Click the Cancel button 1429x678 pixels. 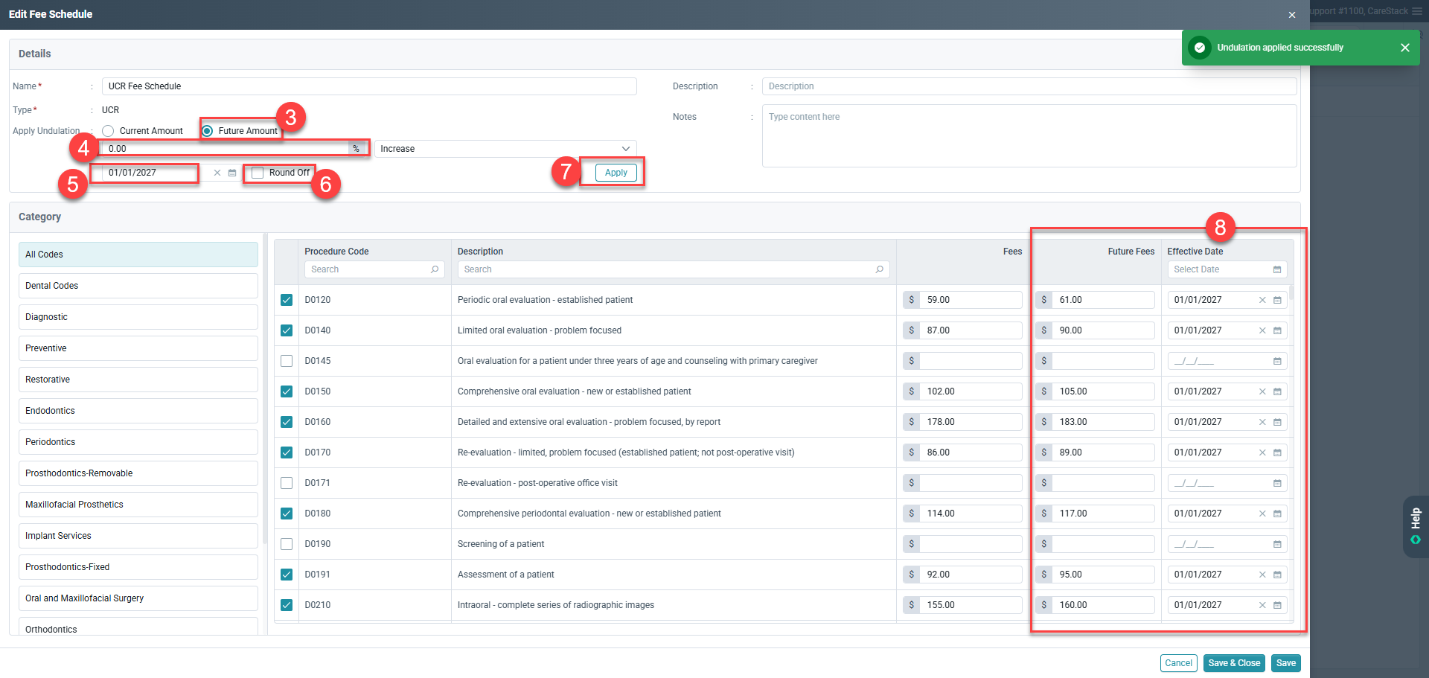pos(1178,663)
